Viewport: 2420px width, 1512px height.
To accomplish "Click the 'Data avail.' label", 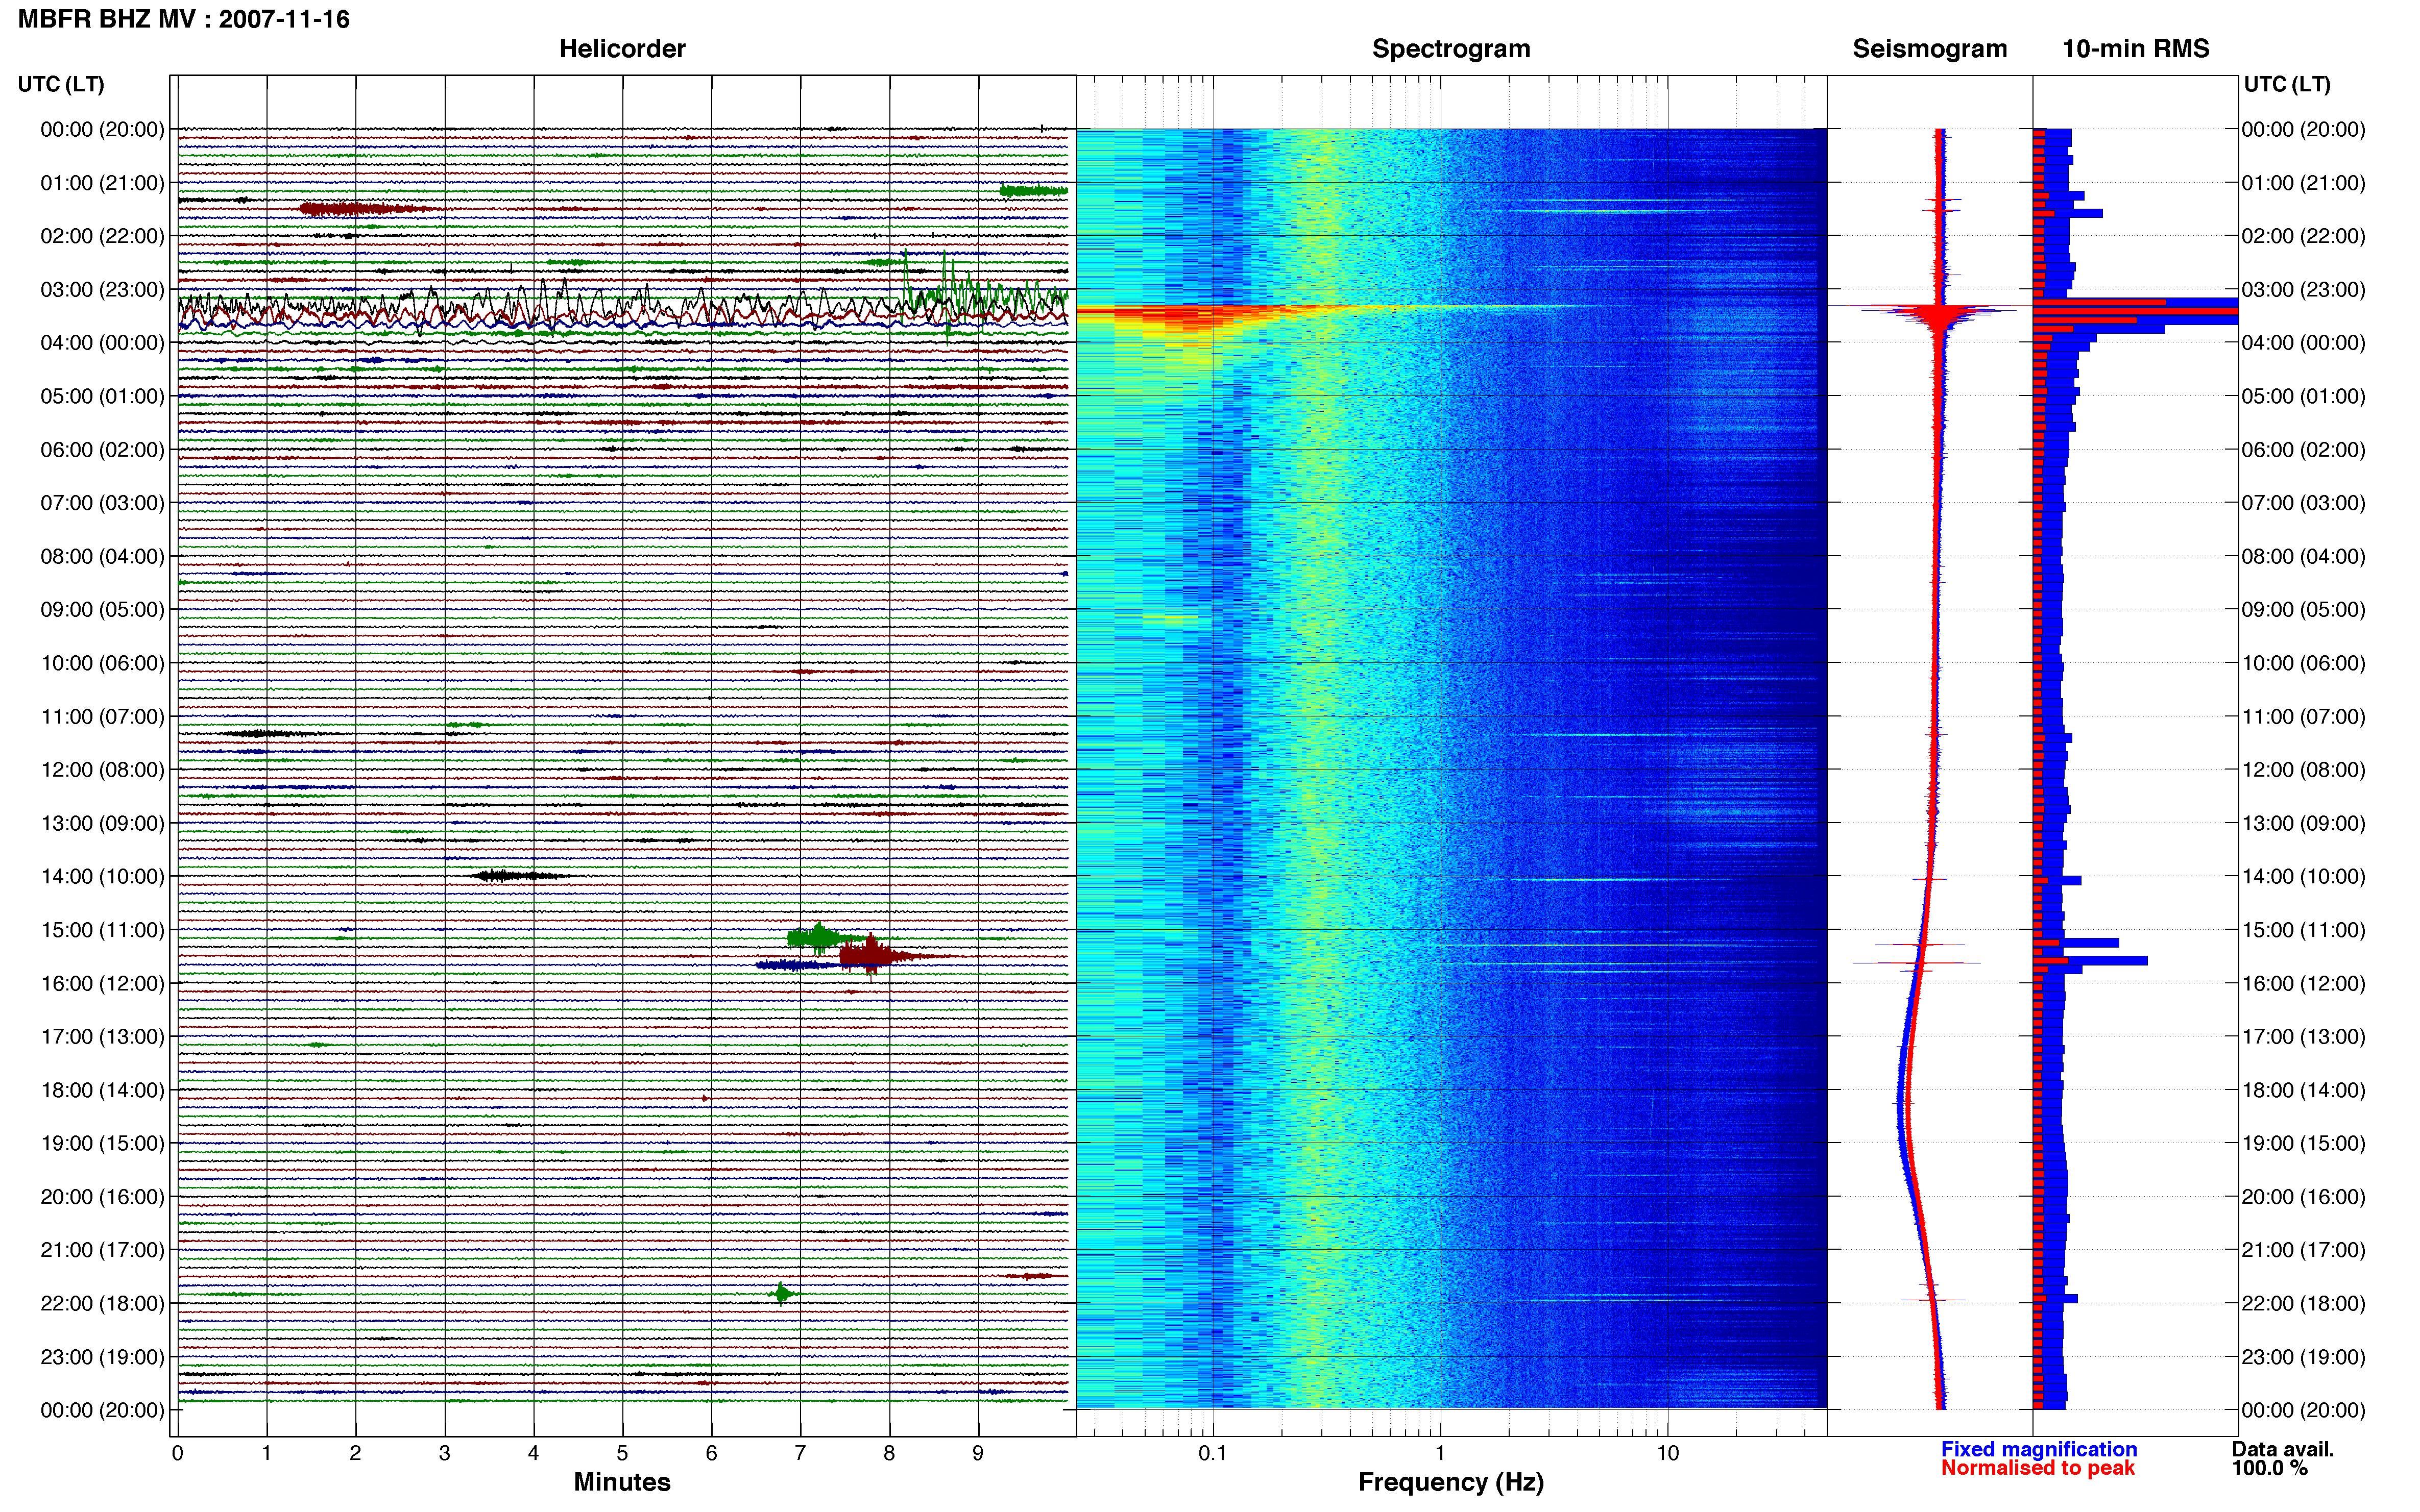I will coord(2283,1449).
